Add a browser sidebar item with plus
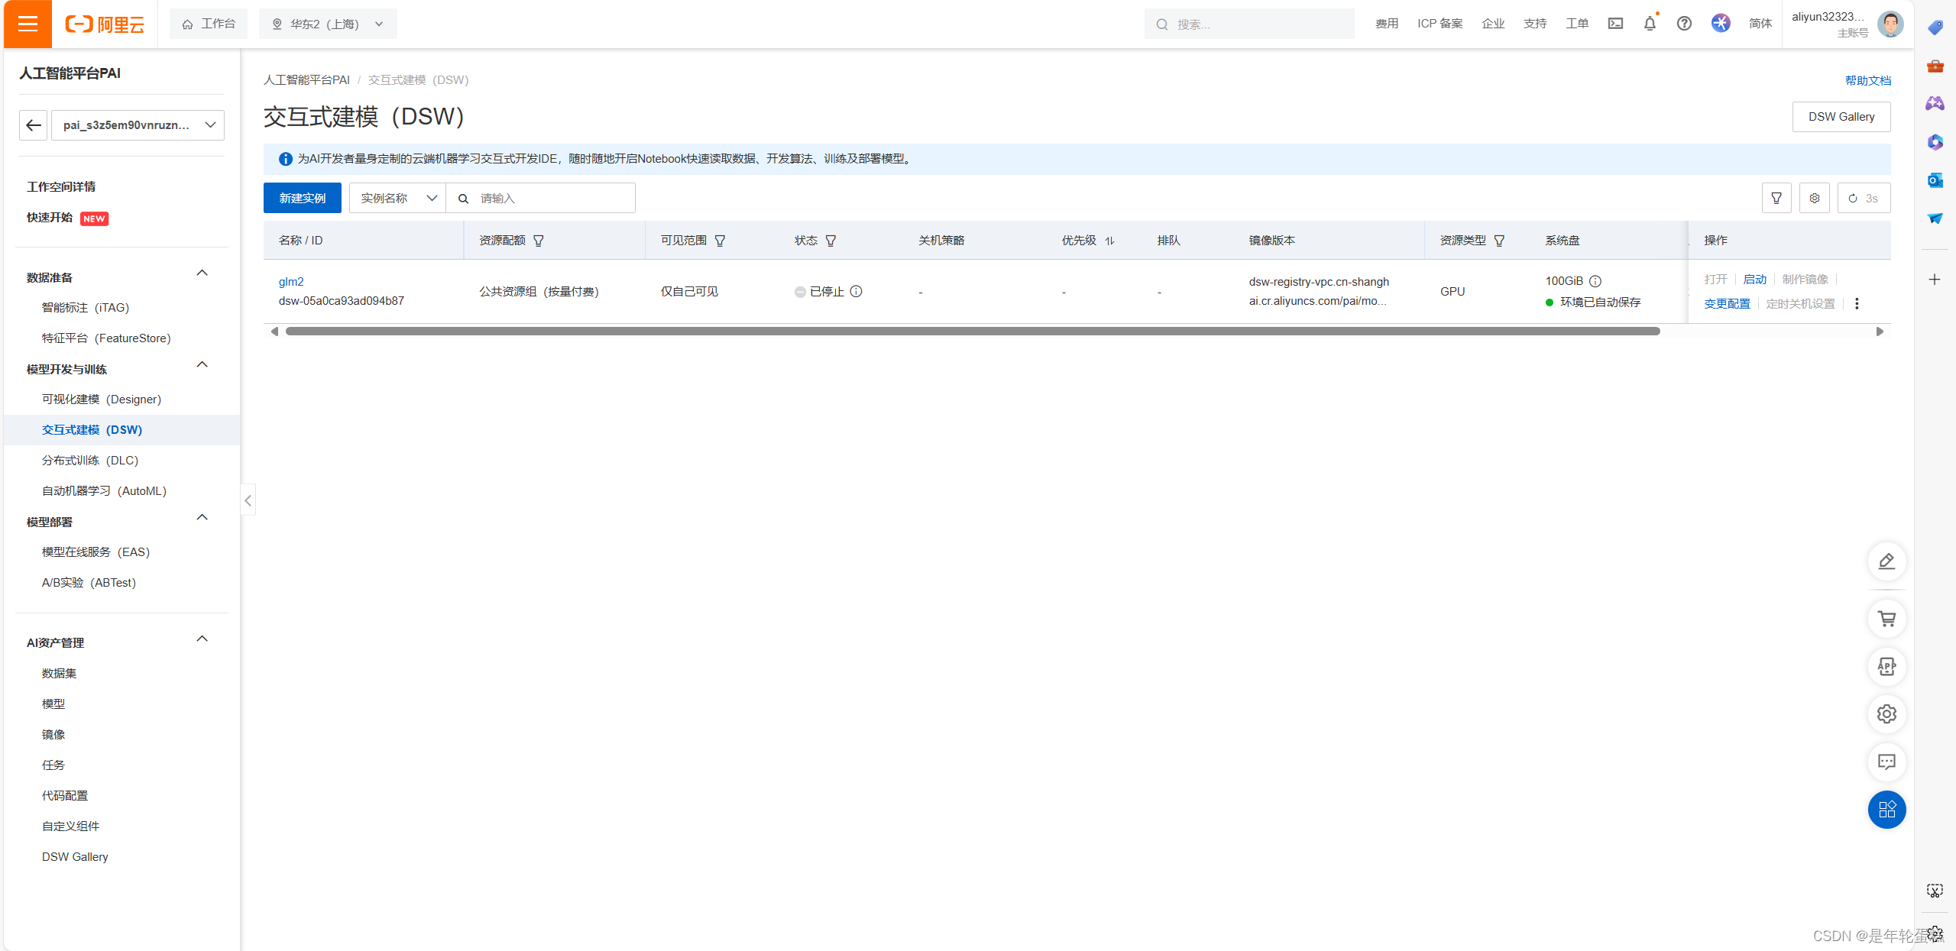Viewport: 1956px width, 951px height. click(1935, 280)
